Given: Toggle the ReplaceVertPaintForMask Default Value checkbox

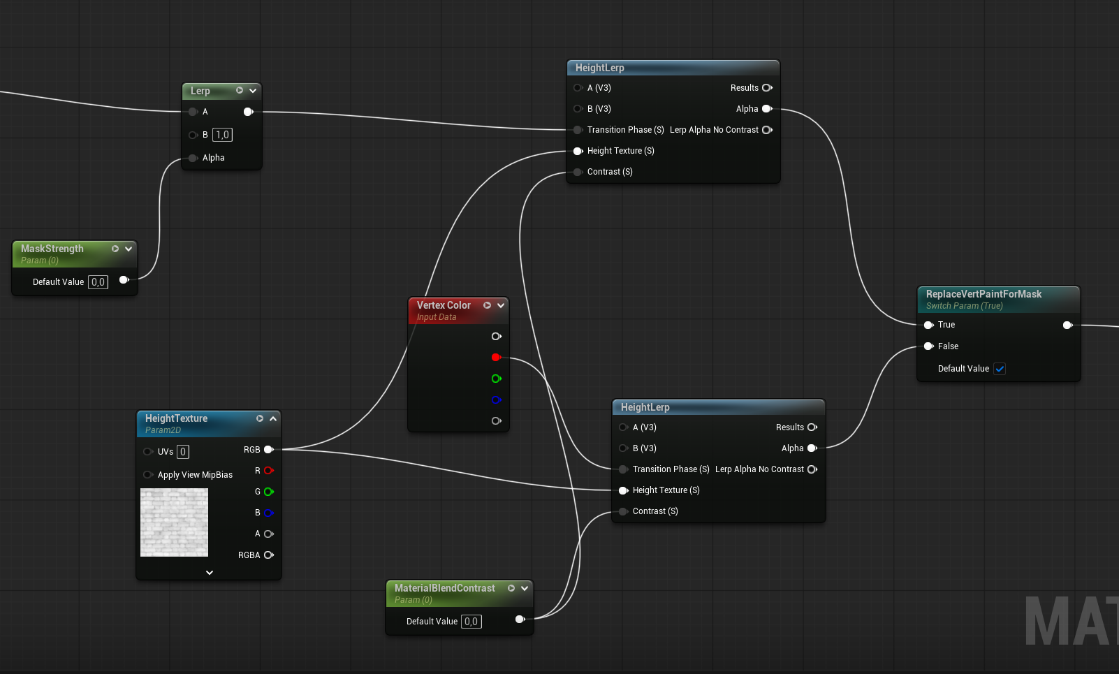Looking at the screenshot, I should point(1000,369).
